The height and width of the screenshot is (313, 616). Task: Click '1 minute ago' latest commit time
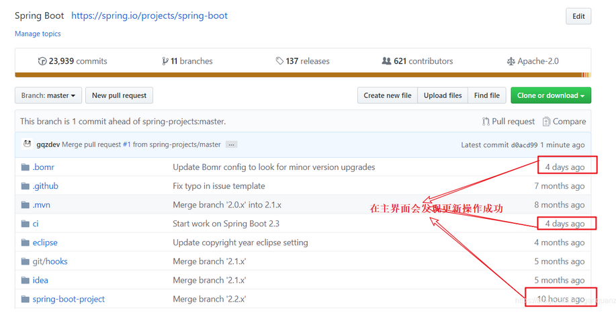pos(562,145)
